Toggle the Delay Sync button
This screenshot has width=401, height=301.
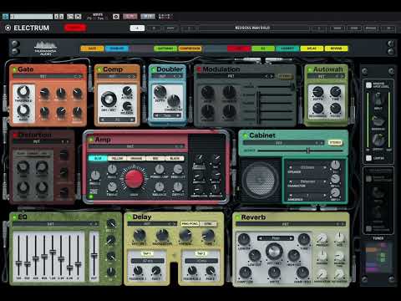[209, 224]
